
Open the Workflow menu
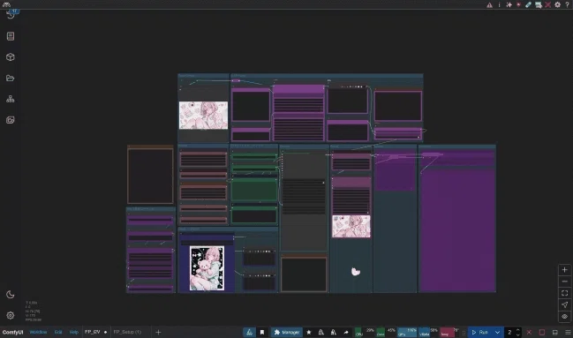coord(38,332)
